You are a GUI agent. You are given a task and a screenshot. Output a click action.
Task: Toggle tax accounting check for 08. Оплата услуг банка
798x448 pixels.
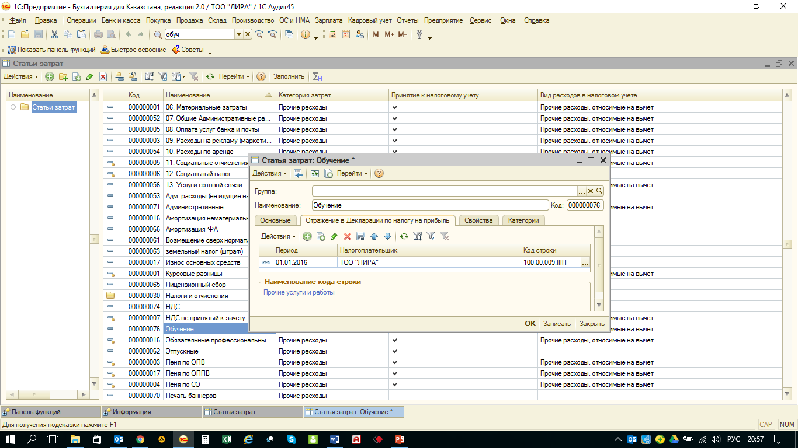coord(395,129)
